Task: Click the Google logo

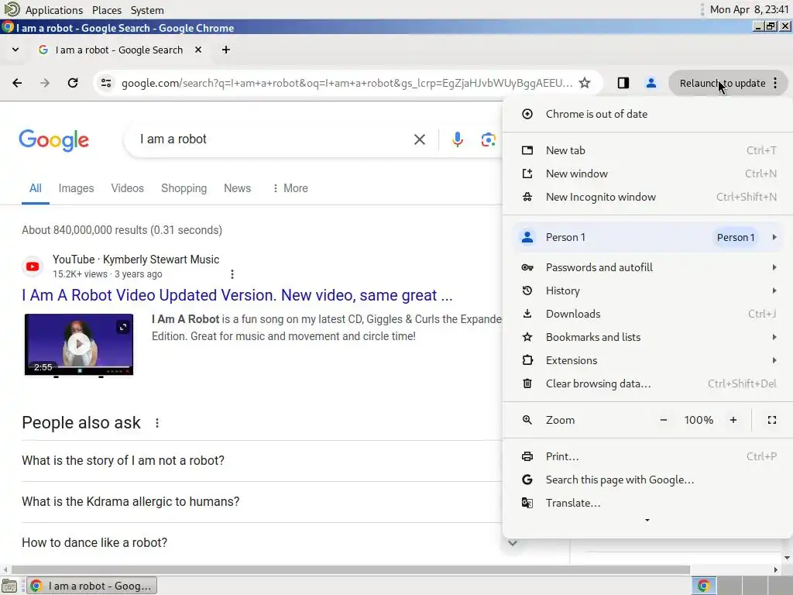Action: 53,140
